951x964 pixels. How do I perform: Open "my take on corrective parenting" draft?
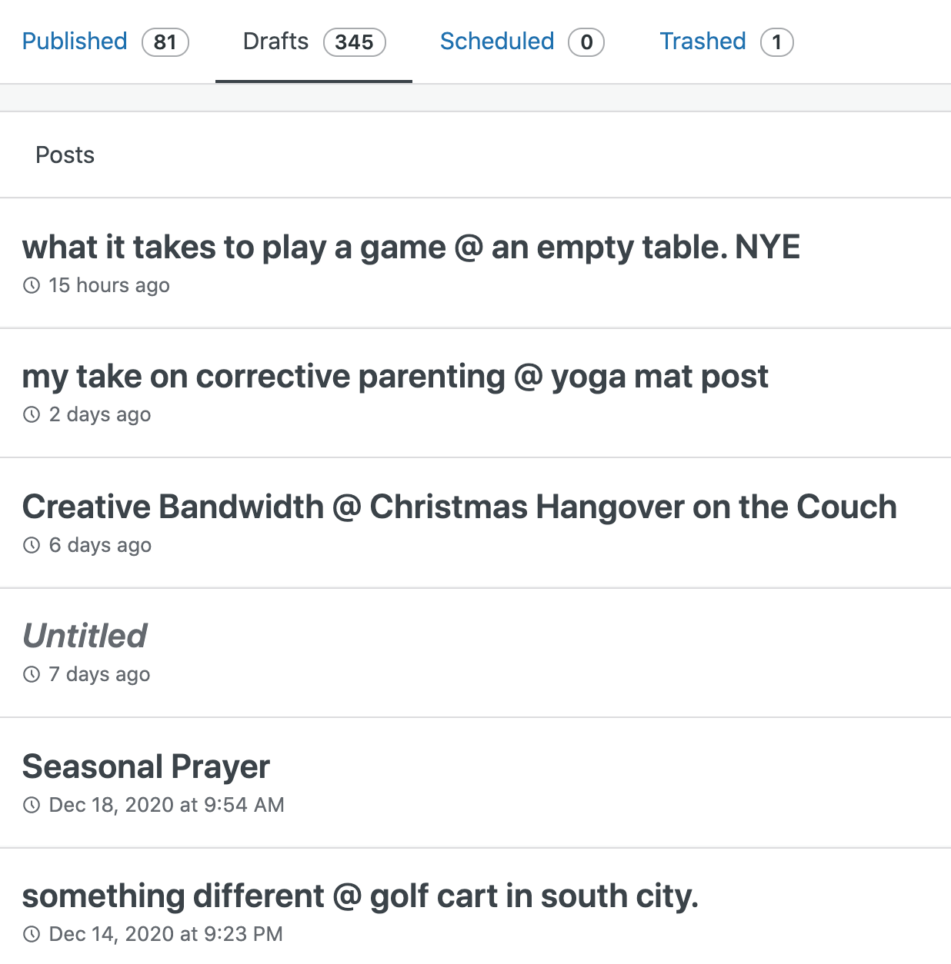(x=395, y=377)
